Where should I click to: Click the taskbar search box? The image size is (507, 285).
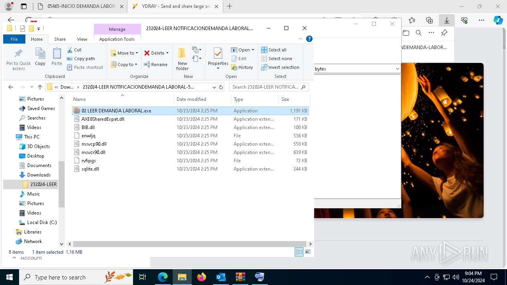76,277
